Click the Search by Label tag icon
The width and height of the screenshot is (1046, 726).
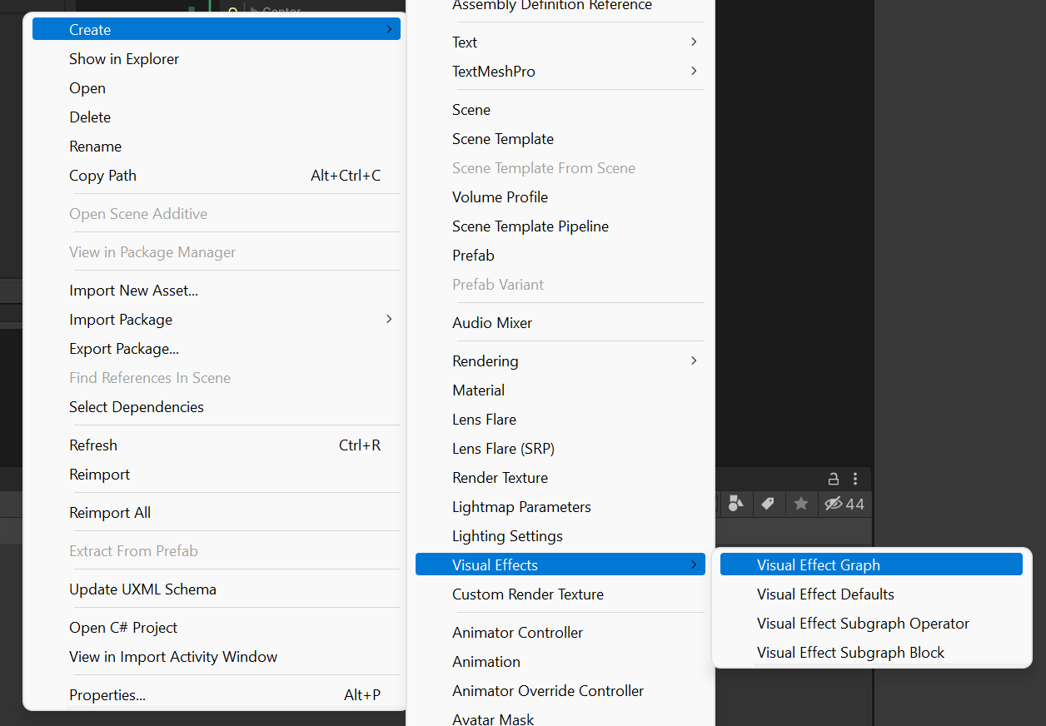click(768, 504)
